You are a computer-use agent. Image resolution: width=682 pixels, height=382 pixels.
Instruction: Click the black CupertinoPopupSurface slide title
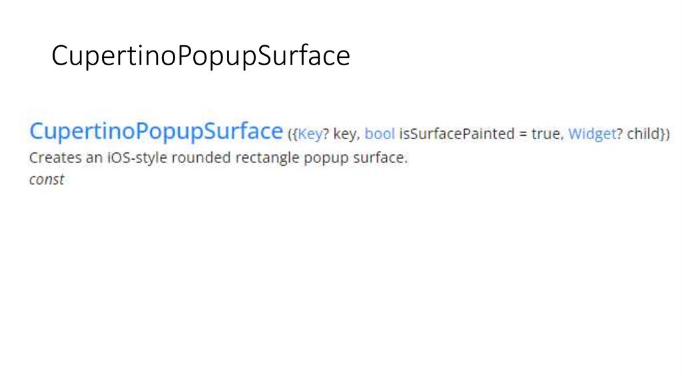point(200,57)
